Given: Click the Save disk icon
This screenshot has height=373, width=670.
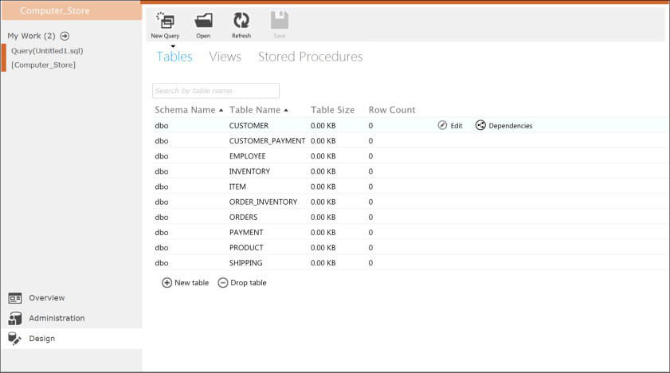Looking at the screenshot, I should pos(279,21).
